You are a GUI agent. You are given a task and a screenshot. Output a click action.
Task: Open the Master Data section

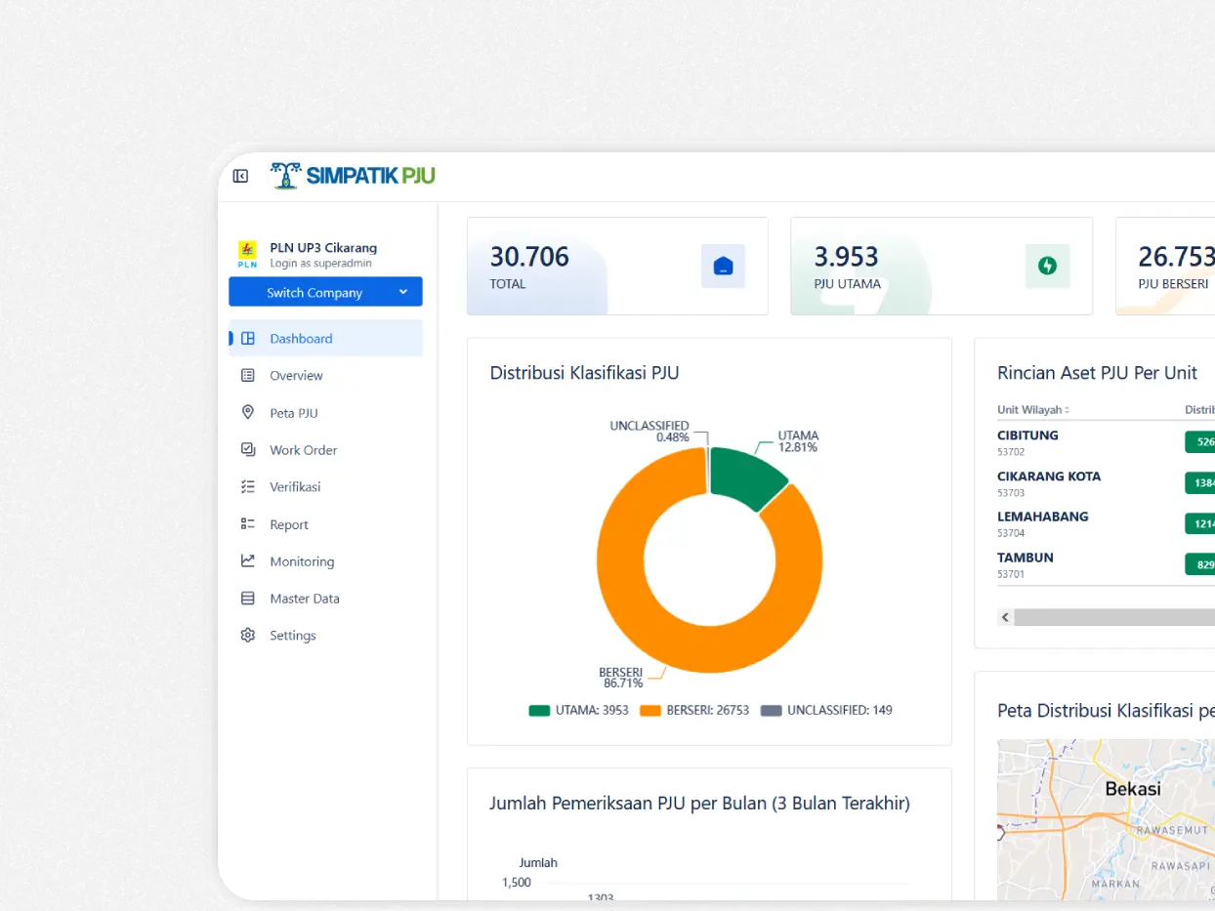(x=325, y=598)
